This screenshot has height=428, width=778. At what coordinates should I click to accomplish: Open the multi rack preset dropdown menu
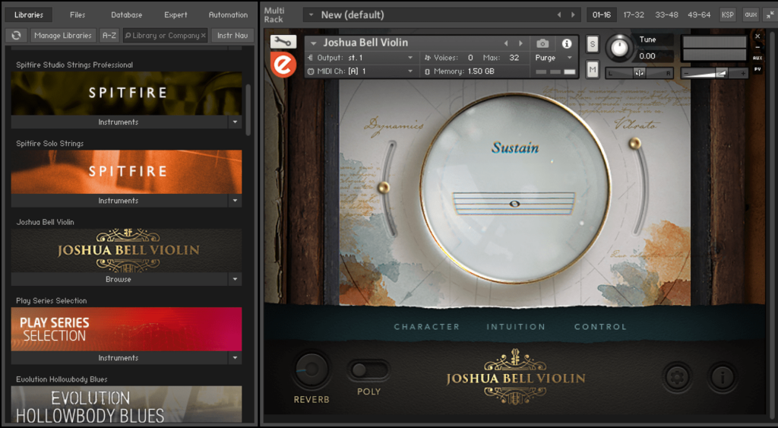(311, 15)
